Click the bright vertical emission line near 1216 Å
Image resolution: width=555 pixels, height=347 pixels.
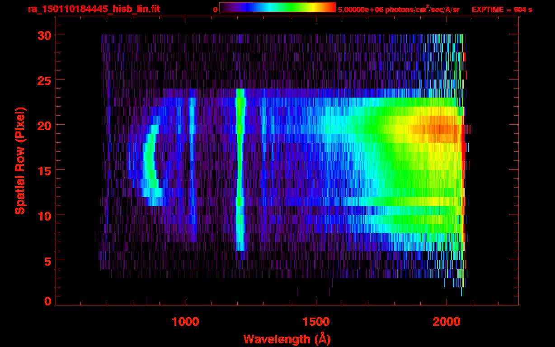click(240, 169)
